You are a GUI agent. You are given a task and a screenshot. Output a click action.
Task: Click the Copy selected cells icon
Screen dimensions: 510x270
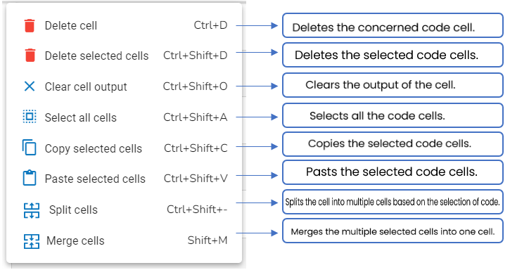pos(29,147)
